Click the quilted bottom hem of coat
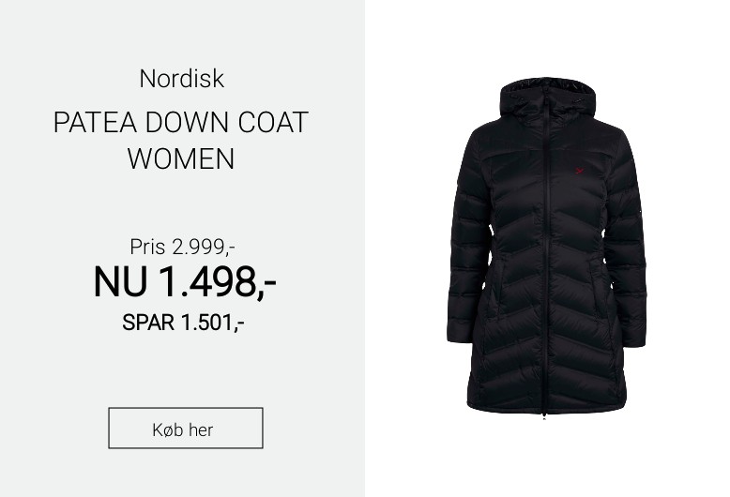This screenshot has height=497, width=730. 546,401
